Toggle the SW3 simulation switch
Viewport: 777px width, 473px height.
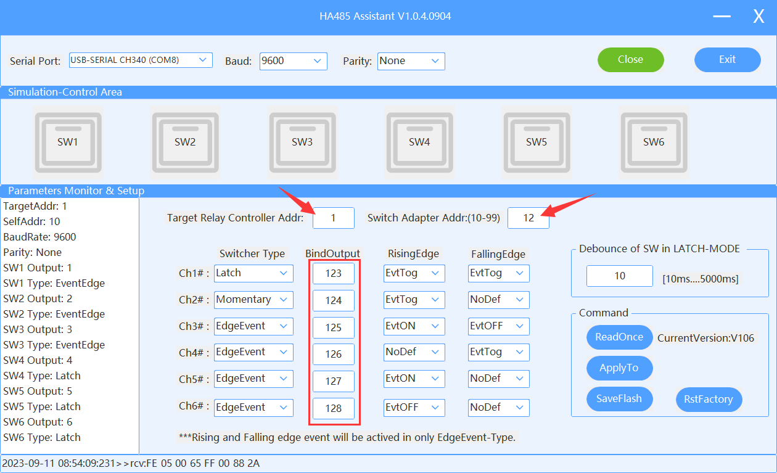point(302,142)
